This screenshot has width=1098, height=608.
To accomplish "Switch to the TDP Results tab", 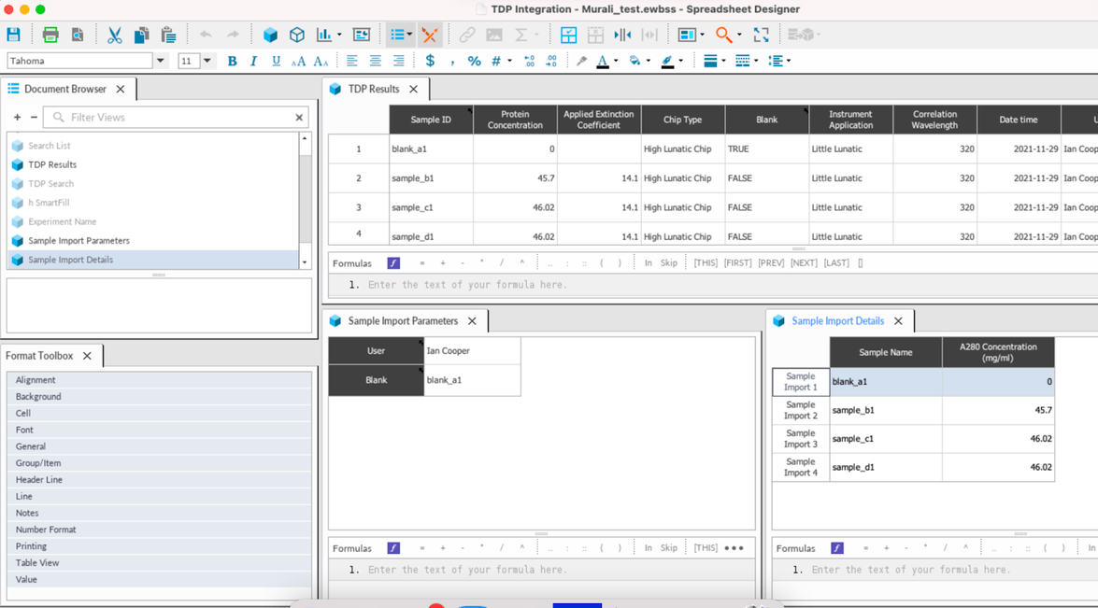I will 375,89.
